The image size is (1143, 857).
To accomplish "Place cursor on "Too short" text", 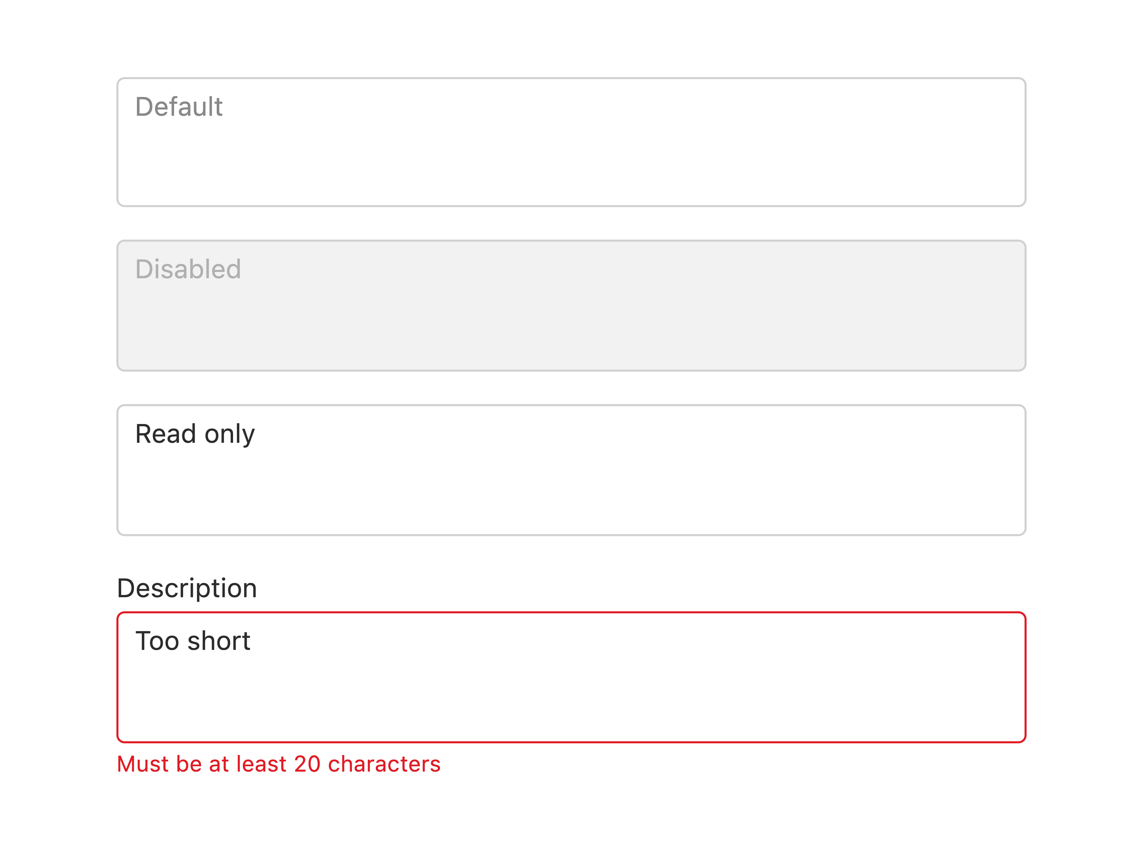I will (x=193, y=641).
